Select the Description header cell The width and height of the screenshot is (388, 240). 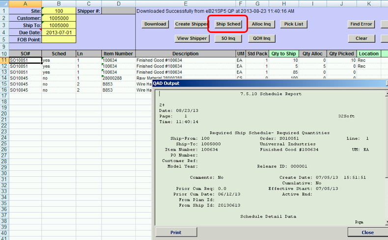pyautogui.click(x=186, y=53)
